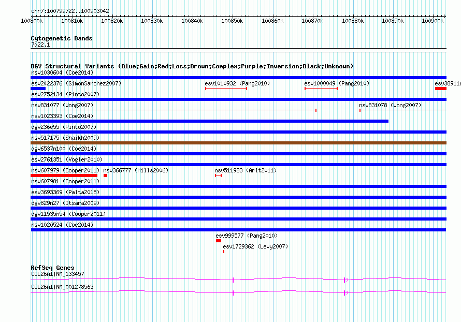Click the small red nsv366777 feature block
This screenshot has width=461, height=322.
coord(105,175)
